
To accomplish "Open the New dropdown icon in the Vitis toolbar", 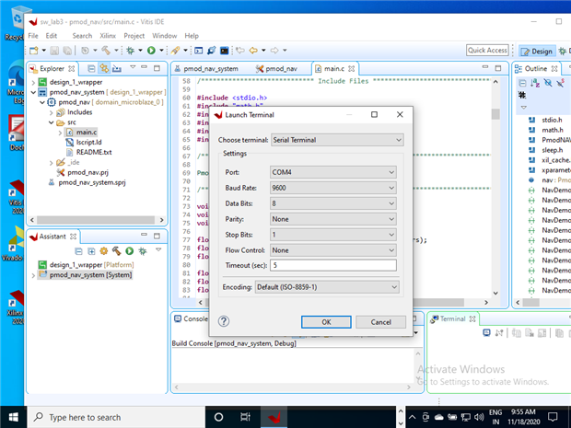I will [34, 51].
